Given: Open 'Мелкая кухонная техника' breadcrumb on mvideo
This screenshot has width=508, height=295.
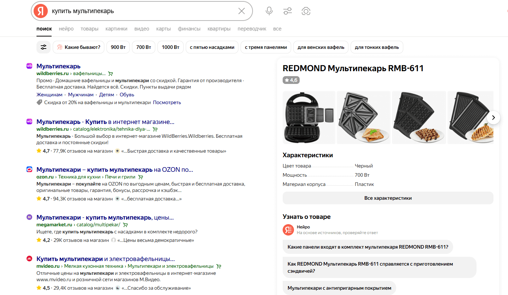Looking at the screenshot, I should pos(94,266).
